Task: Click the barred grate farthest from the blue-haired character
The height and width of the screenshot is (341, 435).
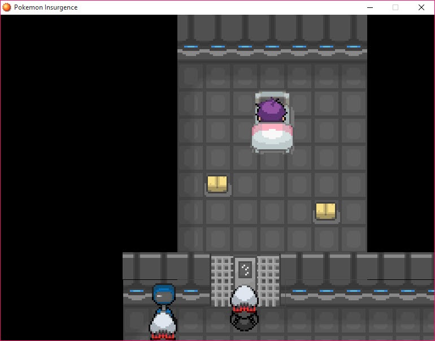Action: click(x=268, y=280)
